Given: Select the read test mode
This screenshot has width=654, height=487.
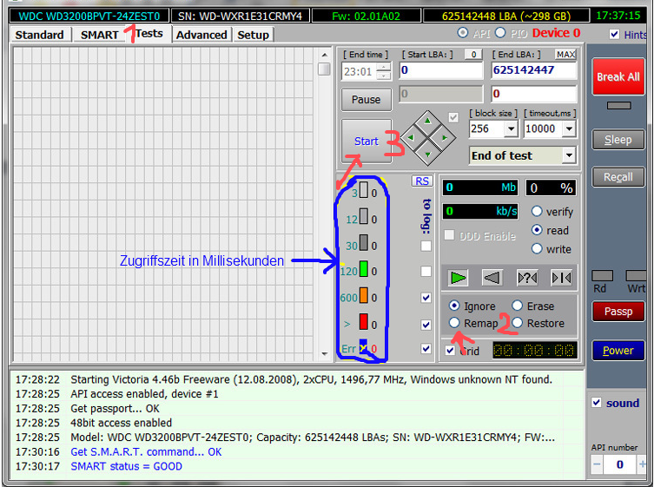Looking at the screenshot, I should tap(537, 230).
